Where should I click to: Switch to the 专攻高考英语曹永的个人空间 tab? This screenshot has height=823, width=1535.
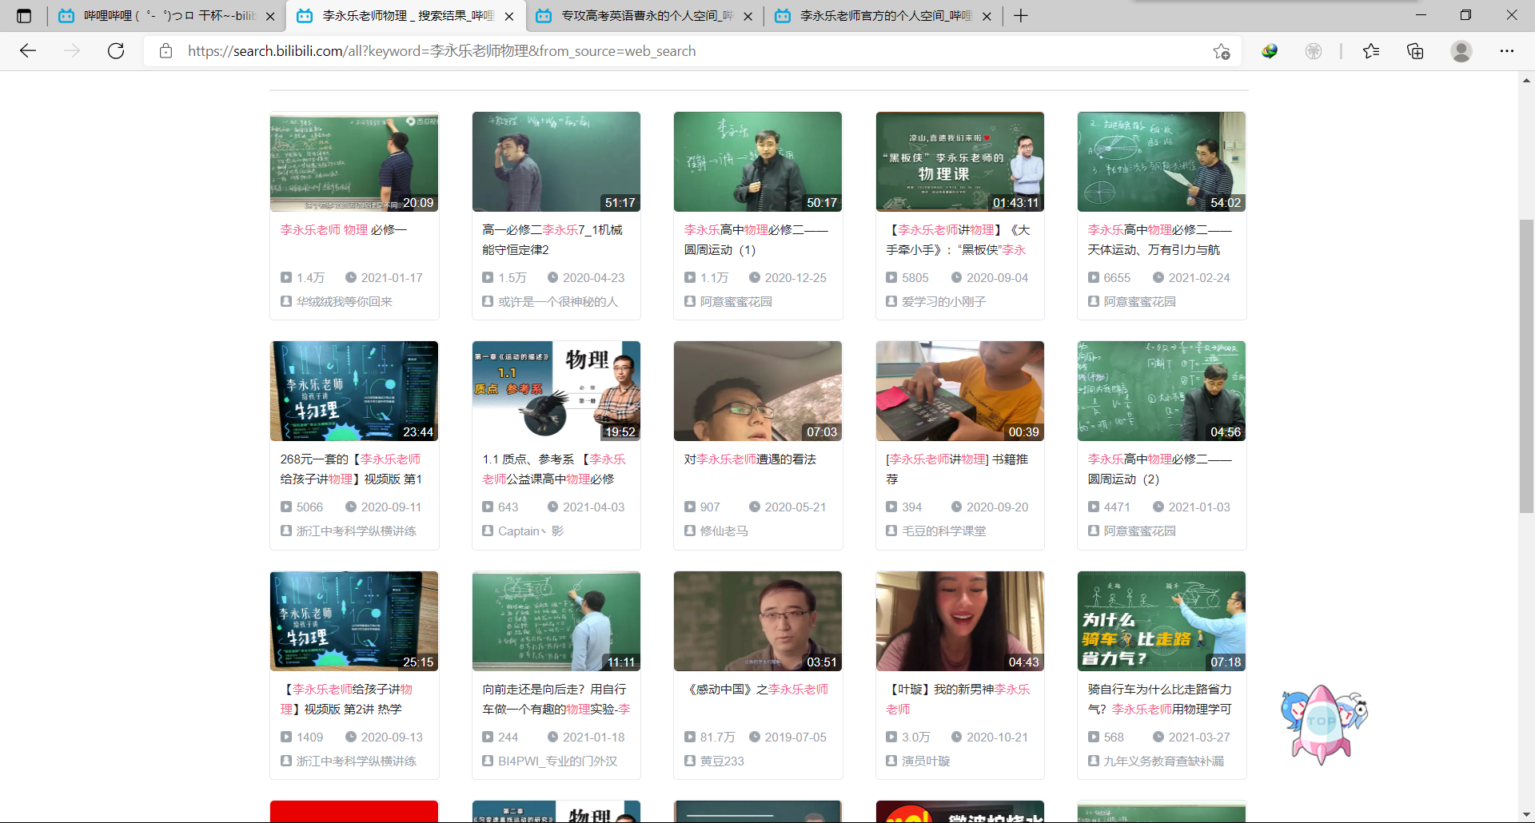644,16
